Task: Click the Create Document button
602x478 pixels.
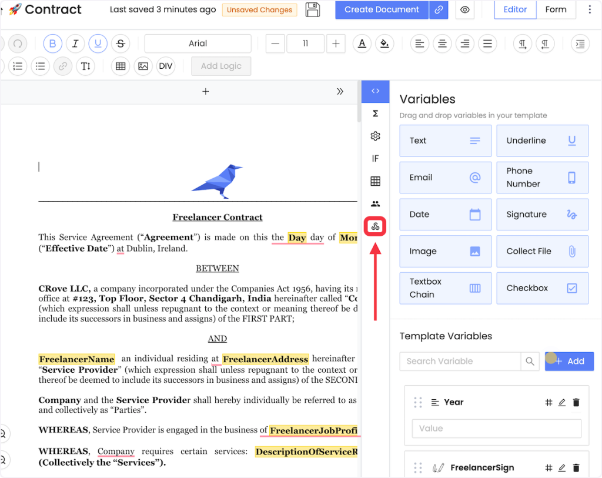Action: (382, 10)
